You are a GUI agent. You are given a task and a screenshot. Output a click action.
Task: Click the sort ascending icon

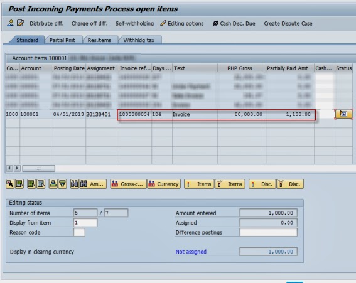(x=53, y=184)
